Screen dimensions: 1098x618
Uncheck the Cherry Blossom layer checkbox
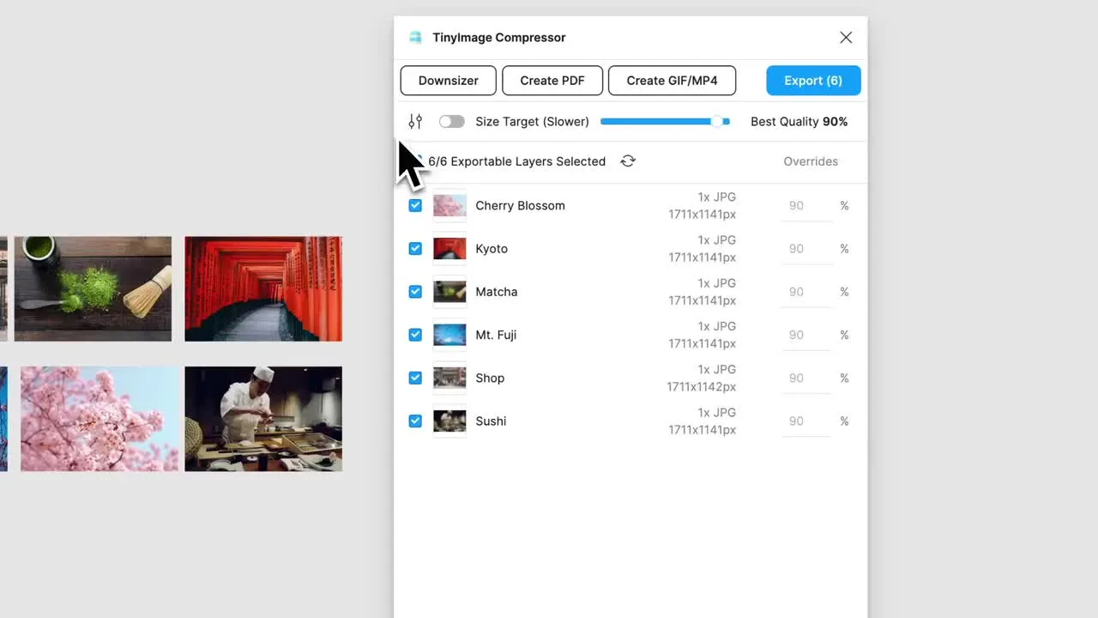(x=415, y=206)
